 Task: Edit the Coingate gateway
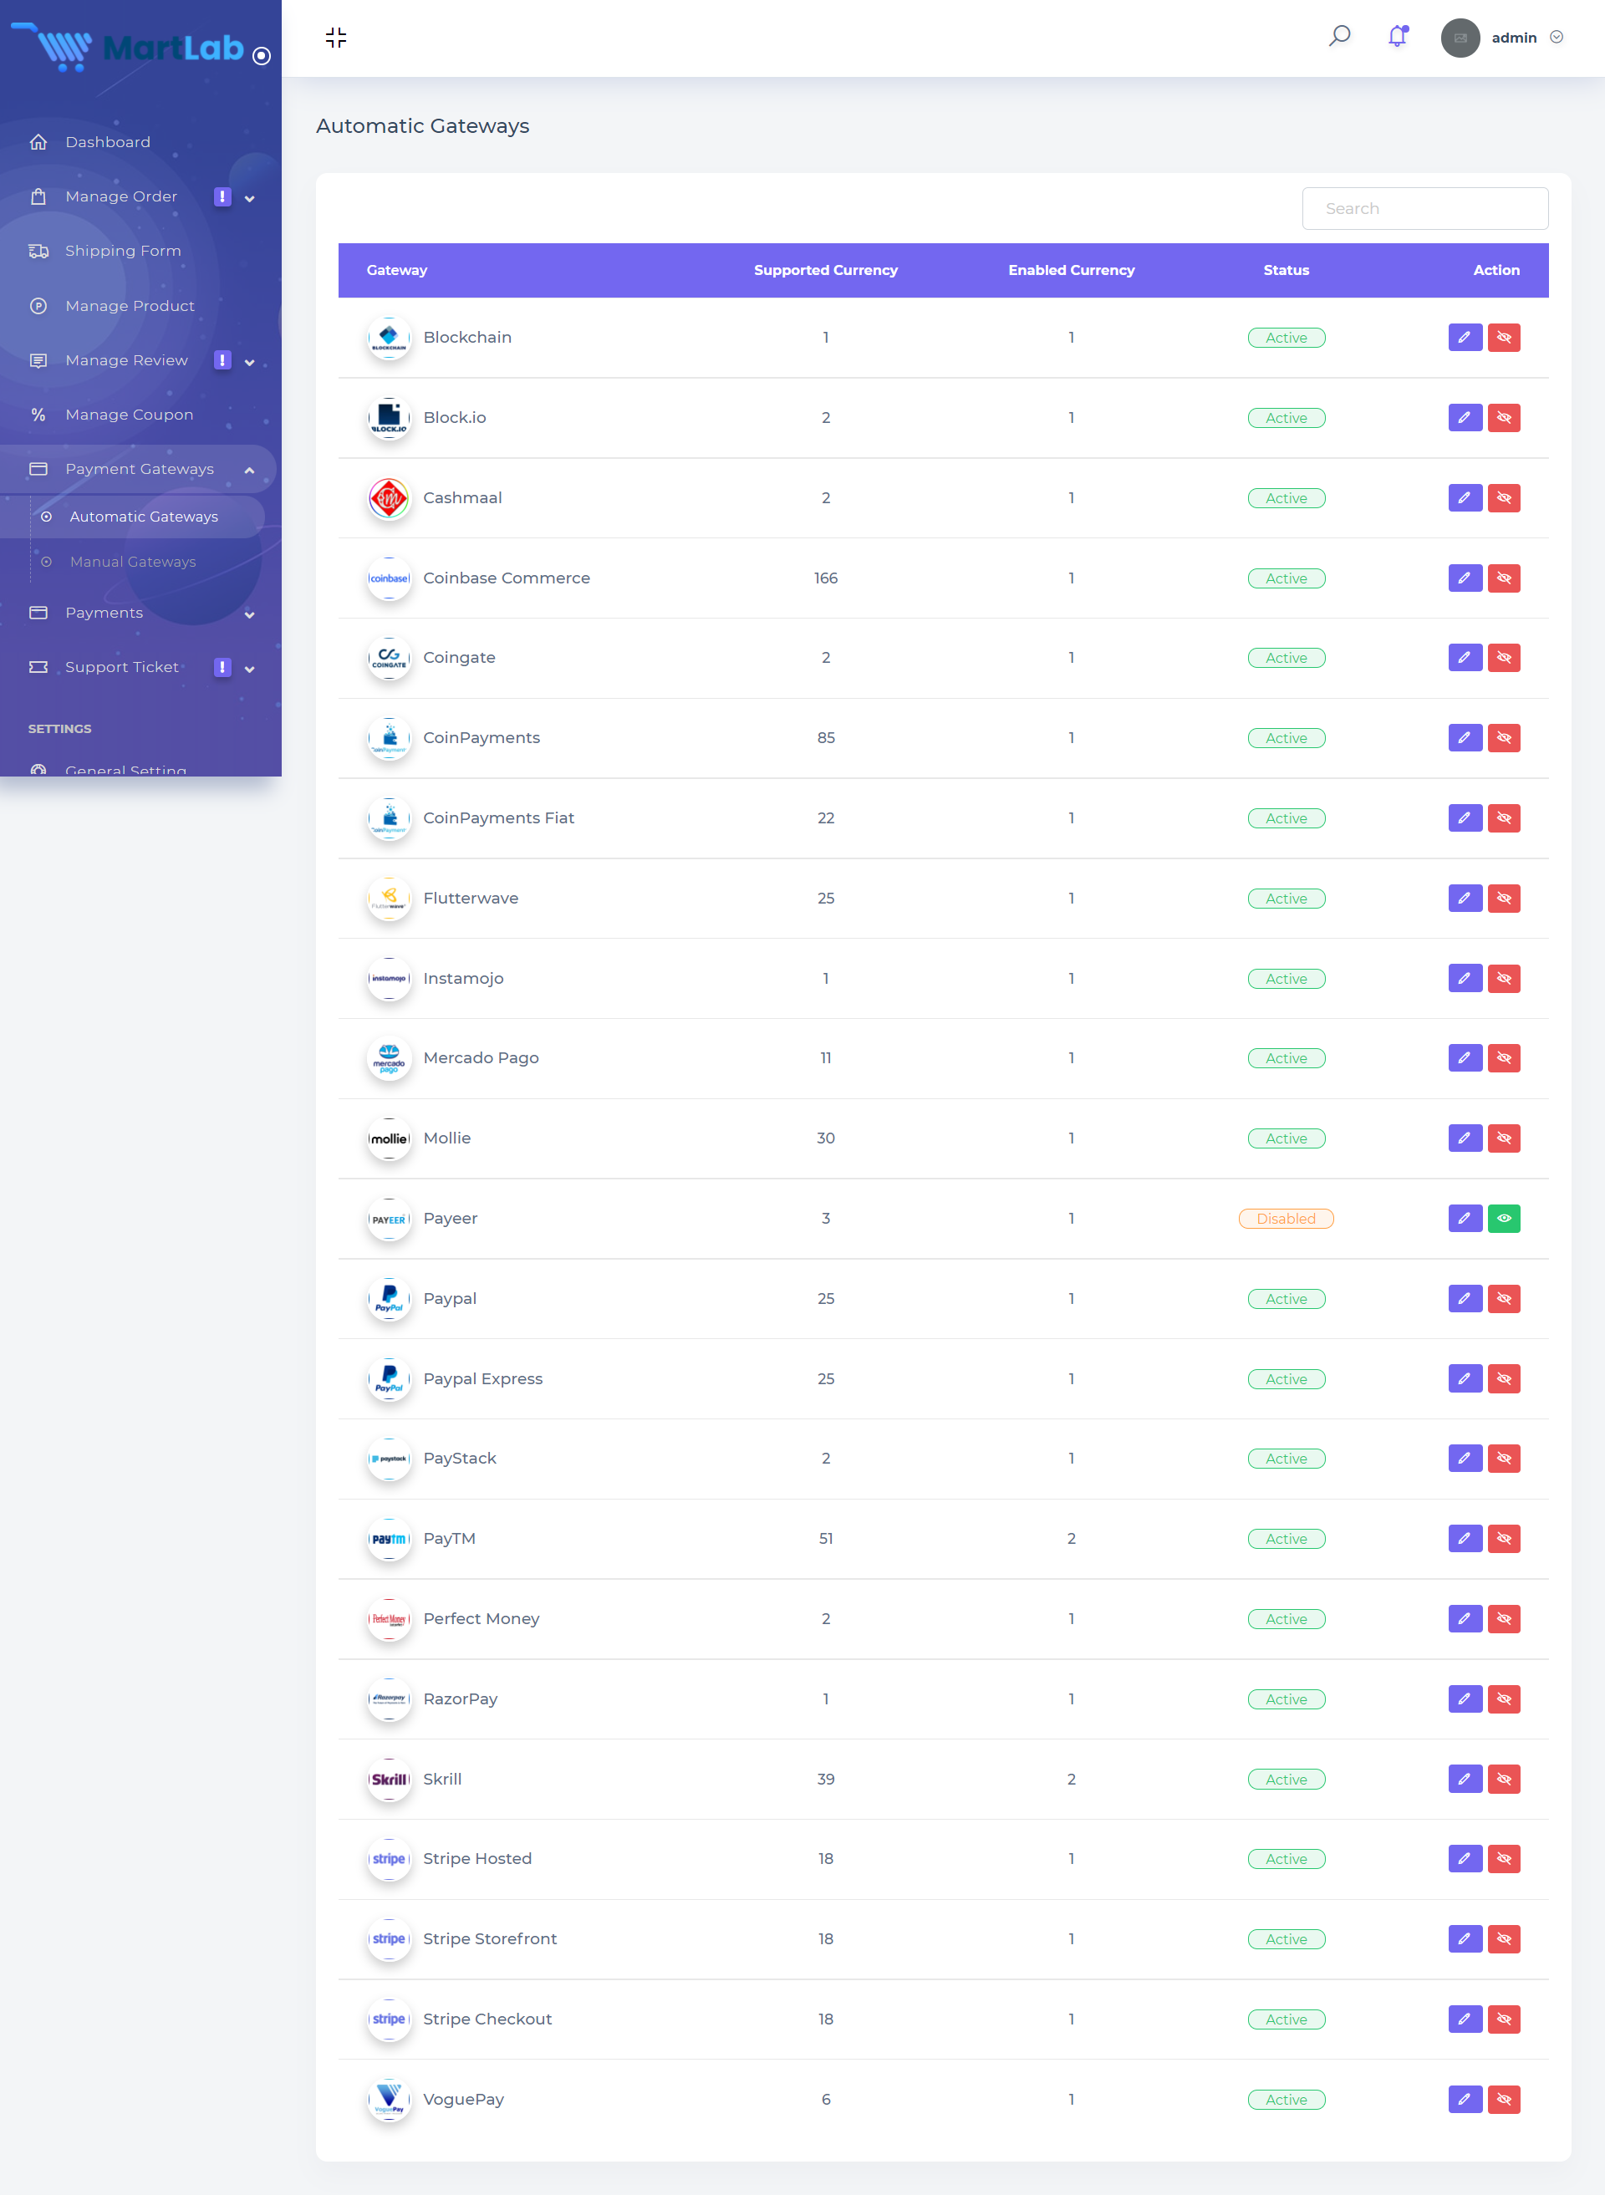click(1464, 658)
